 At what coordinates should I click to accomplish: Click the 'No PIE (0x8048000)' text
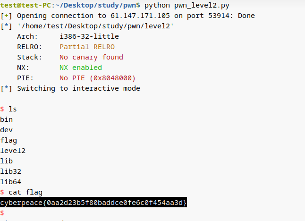click(x=97, y=78)
